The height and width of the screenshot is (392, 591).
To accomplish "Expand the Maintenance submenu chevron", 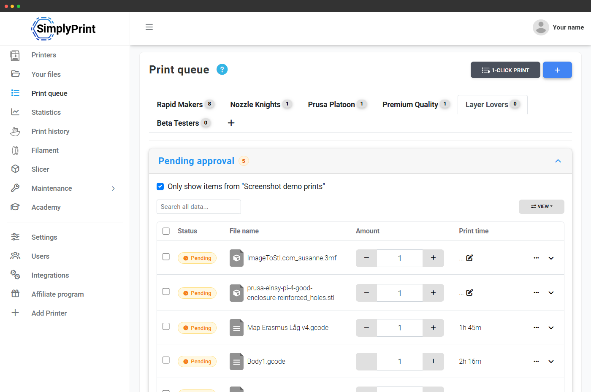I will coord(113,188).
